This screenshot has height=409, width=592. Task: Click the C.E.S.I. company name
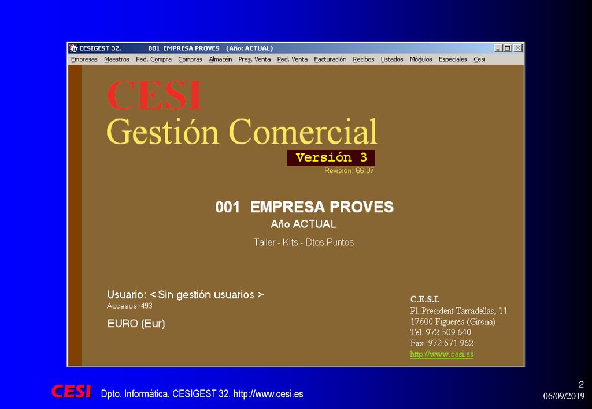425,299
